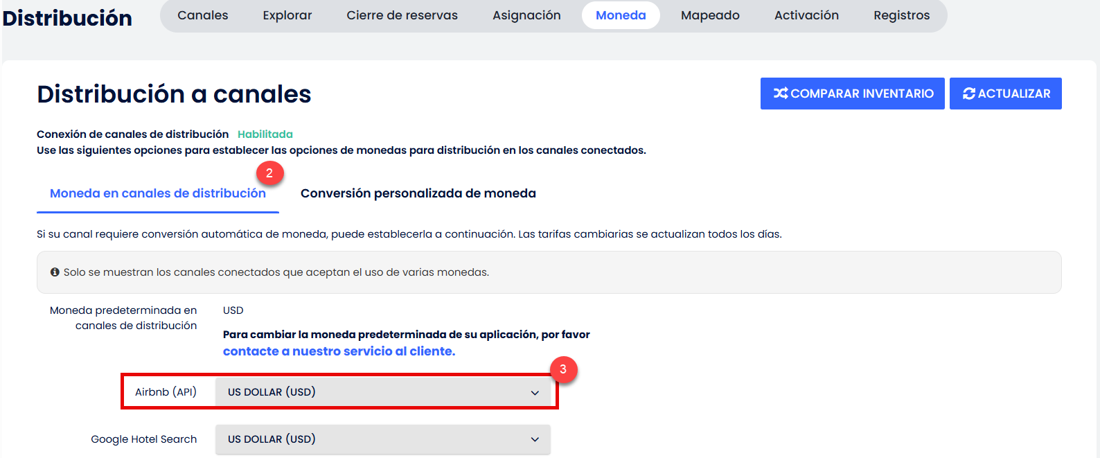1100x458 pixels.
Task: Open the Airbnb (API) currency dropdown
Action: coord(383,392)
